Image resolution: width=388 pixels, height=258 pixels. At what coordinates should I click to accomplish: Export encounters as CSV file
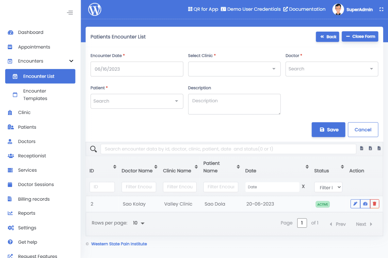click(x=362, y=148)
